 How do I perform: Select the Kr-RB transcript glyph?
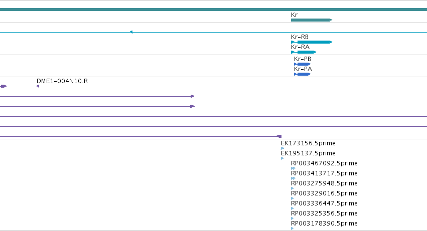click(x=312, y=42)
